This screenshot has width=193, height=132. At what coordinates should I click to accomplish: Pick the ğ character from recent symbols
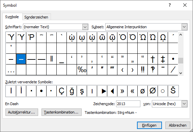(x=72, y=91)
